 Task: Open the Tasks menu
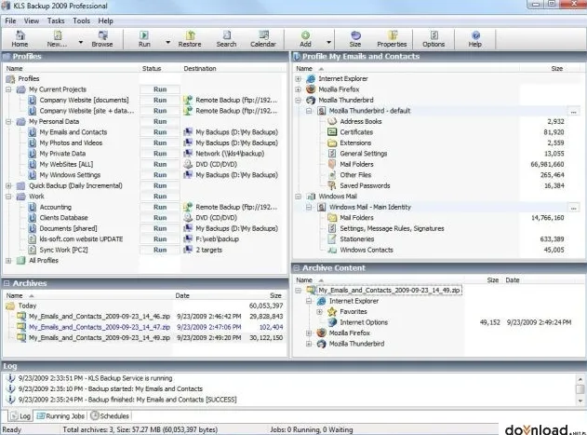pyautogui.click(x=56, y=21)
